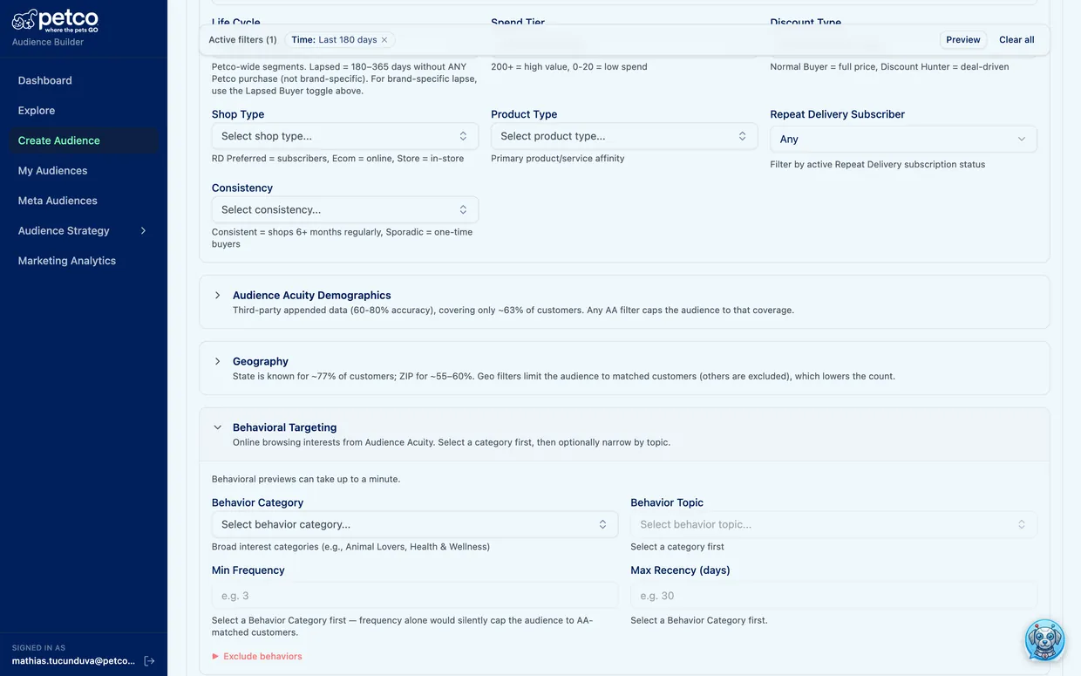This screenshot has width=1081, height=676.
Task: Click the Max Recency (days) input
Action: pyautogui.click(x=833, y=596)
